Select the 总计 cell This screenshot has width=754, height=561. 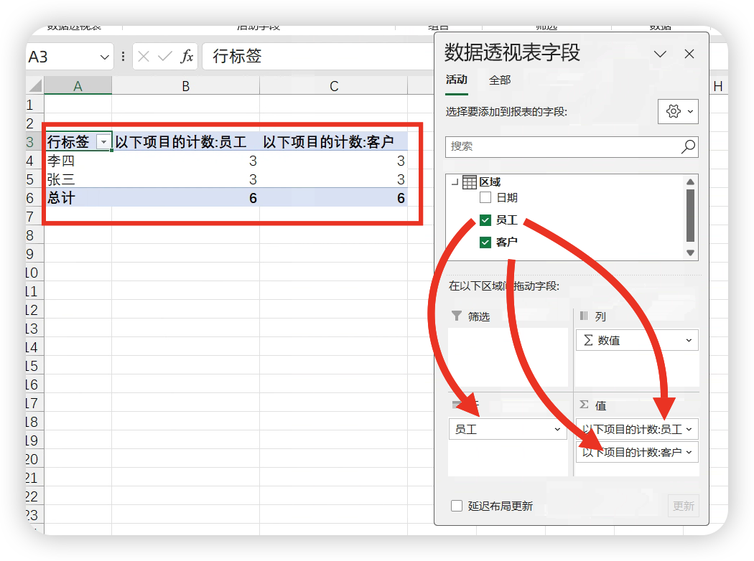click(78, 198)
